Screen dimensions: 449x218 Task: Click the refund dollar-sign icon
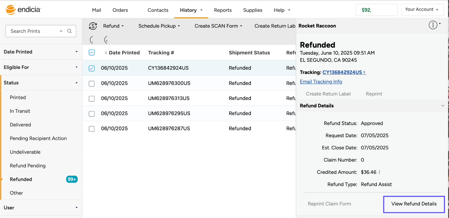pyautogui.click(x=93, y=26)
